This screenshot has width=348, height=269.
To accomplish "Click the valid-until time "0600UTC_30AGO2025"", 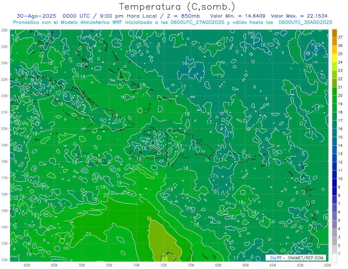I will [305, 22].
